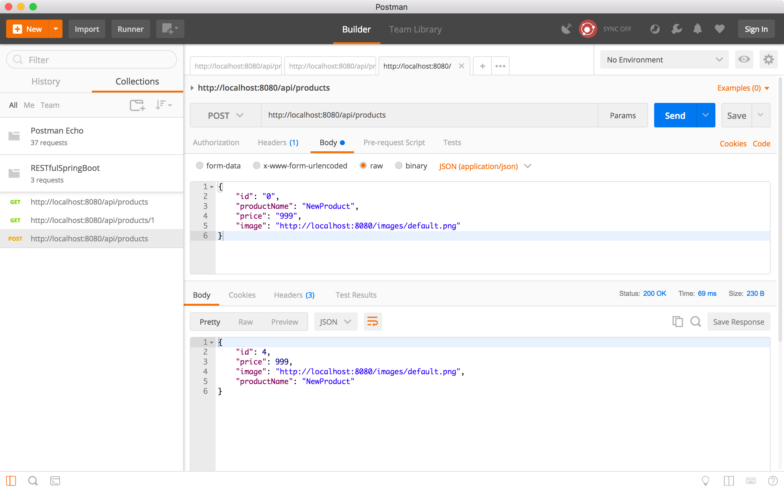The image size is (784, 490).
Task: Add a new request tab with plus
Action: [482, 66]
